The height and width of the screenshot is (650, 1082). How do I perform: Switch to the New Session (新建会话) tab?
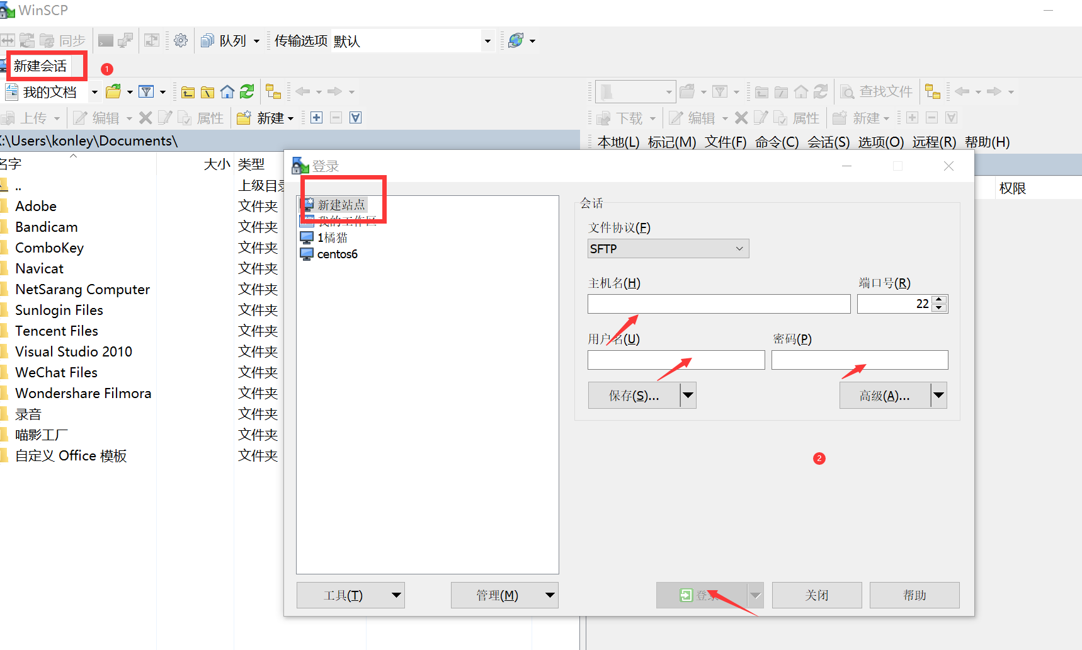tap(40, 66)
